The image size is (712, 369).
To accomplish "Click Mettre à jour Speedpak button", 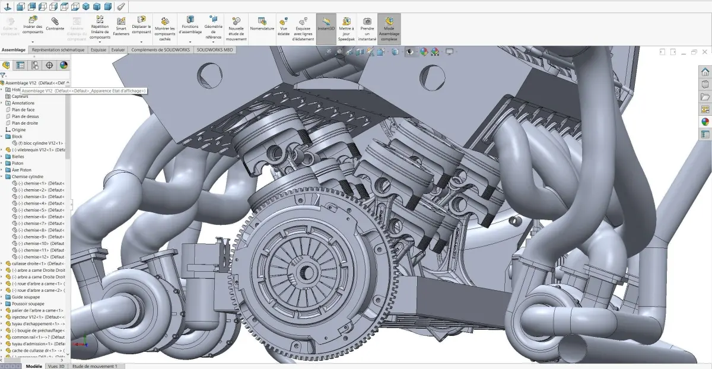I will [347, 28].
